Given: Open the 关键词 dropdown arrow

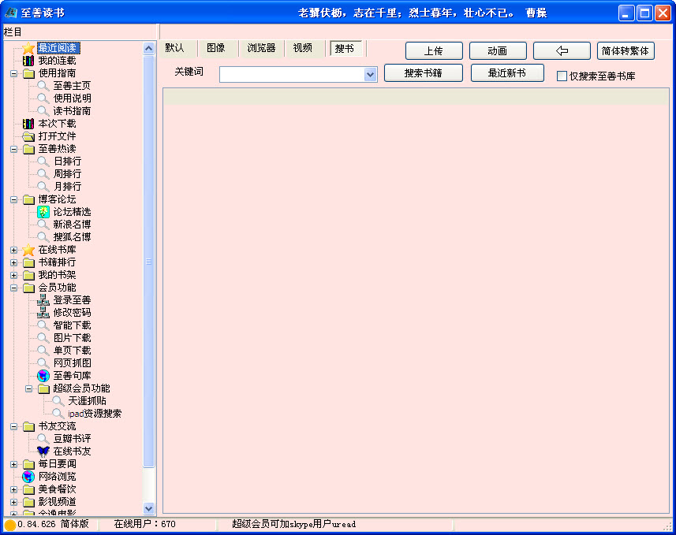Looking at the screenshot, I should 371,75.
